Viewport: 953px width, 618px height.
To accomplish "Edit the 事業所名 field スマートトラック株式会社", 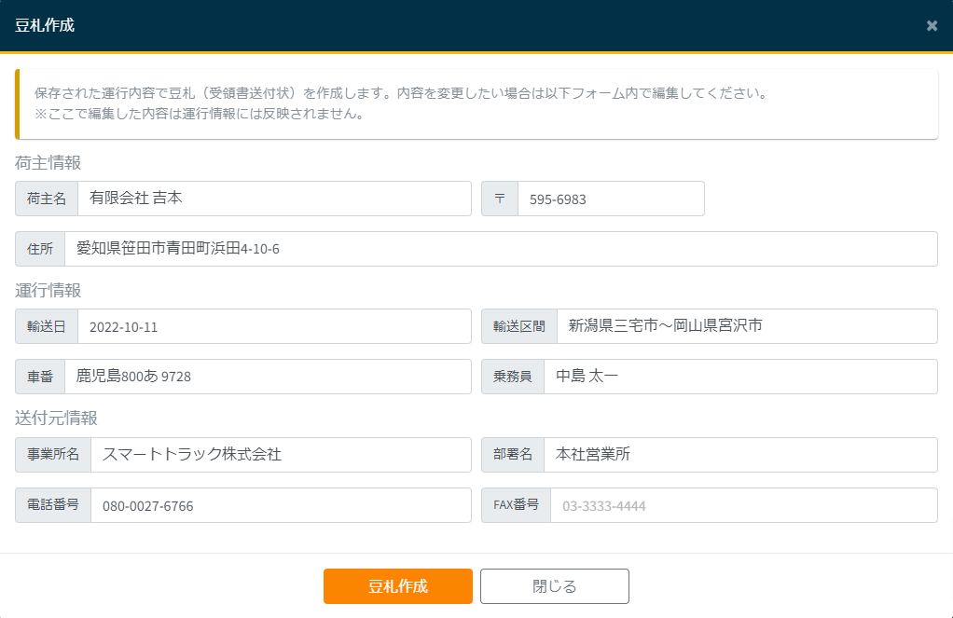I will pos(280,455).
